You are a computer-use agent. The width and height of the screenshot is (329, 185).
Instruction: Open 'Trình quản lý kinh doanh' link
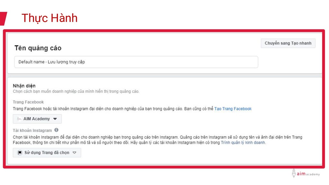point(243,143)
